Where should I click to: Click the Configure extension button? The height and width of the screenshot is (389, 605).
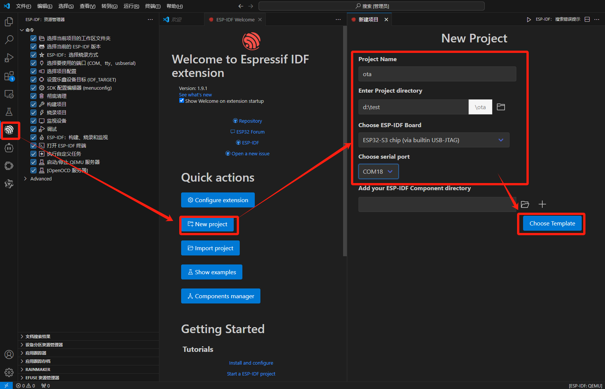tap(218, 200)
